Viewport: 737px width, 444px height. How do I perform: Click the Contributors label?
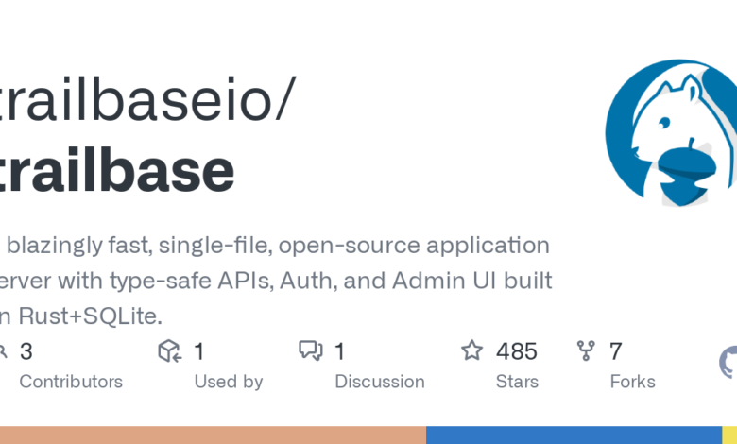(x=71, y=382)
